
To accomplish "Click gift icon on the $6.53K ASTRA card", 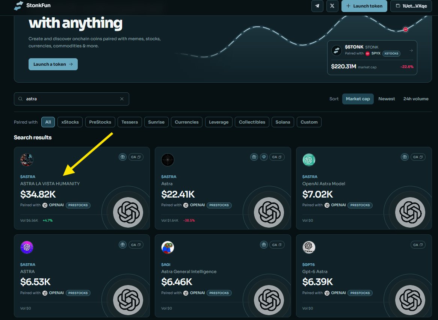I will (122, 245).
